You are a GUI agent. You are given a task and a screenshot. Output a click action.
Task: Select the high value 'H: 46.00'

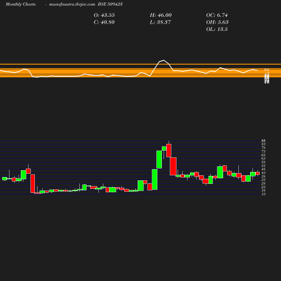pos(161,15)
